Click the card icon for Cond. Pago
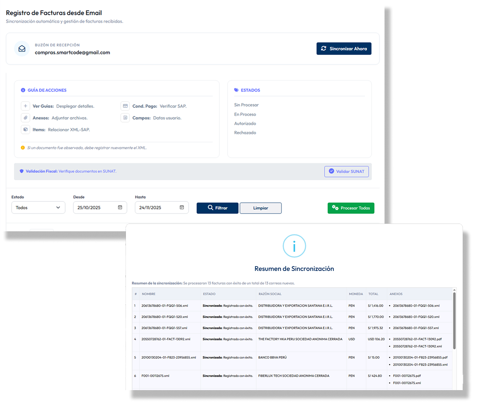487x402 pixels. [125, 106]
